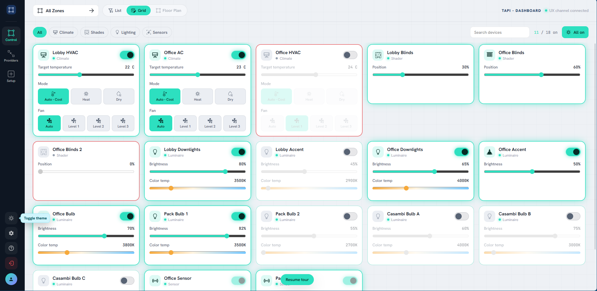Image resolution: width=597 pixels, height=291 pixels.
Task: Filter devices by Lighting
Action: pos(125,32)
